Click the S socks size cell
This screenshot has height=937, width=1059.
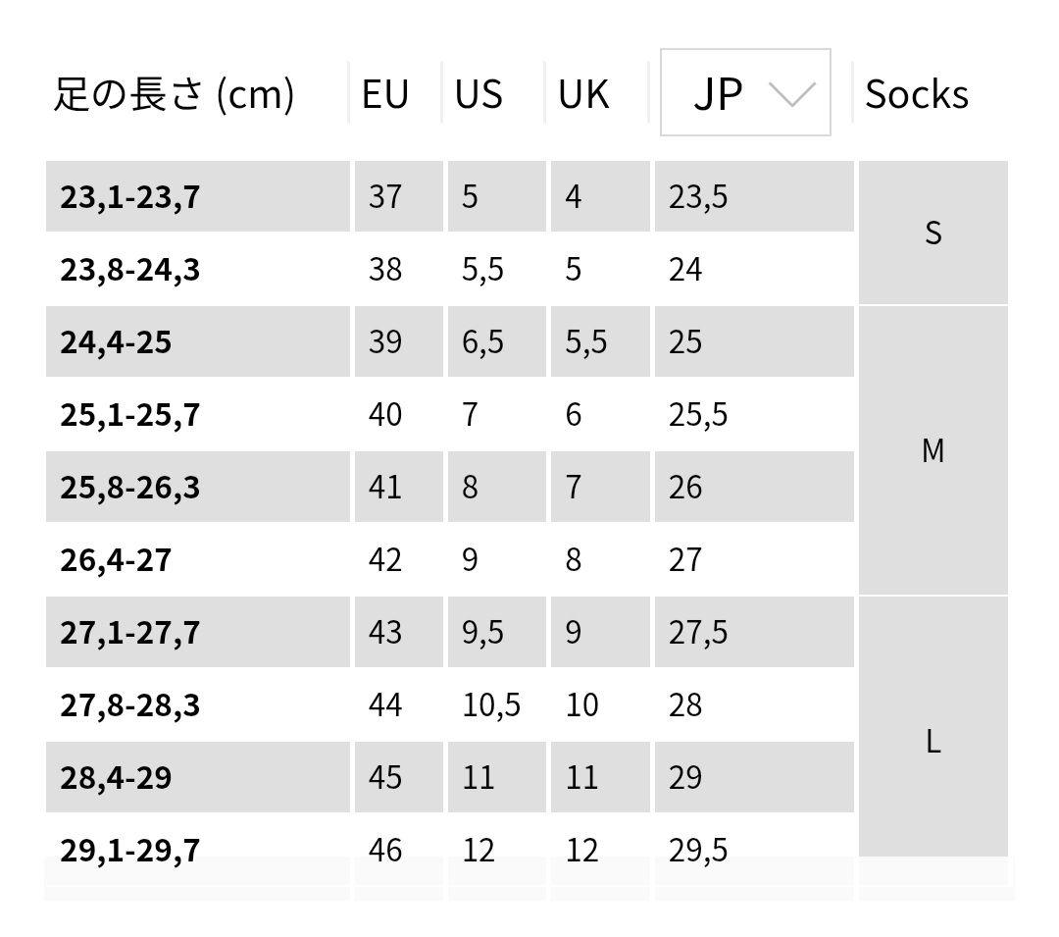tap(933, 234)
